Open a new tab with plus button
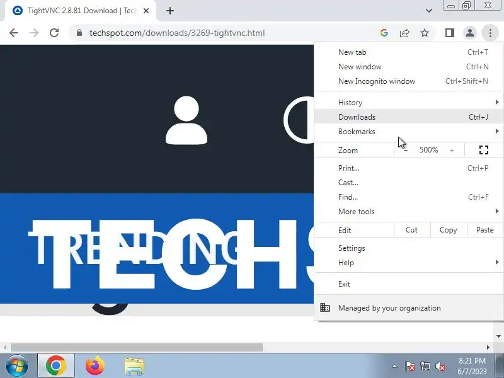 tap(170, 11)
